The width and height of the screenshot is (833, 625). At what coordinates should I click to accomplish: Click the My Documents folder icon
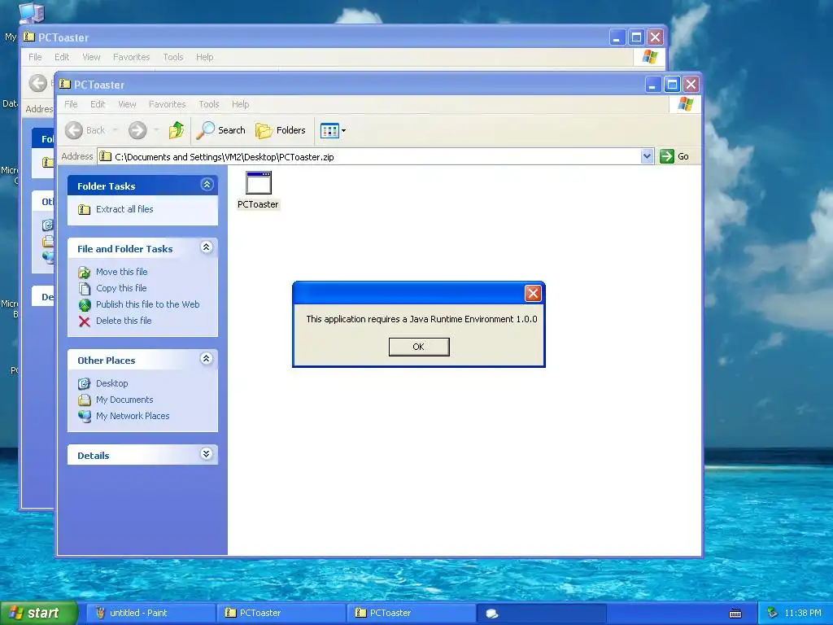click(85, 400)
